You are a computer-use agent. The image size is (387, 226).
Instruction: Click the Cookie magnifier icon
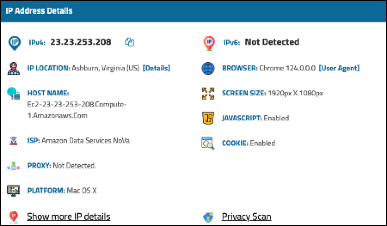pyautogui.click(x=208, y=143)
